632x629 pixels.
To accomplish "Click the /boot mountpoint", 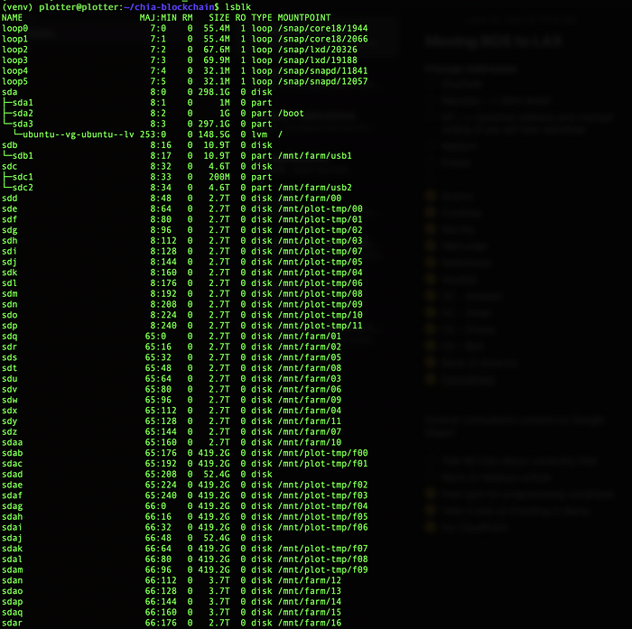I will pos(291,113).
